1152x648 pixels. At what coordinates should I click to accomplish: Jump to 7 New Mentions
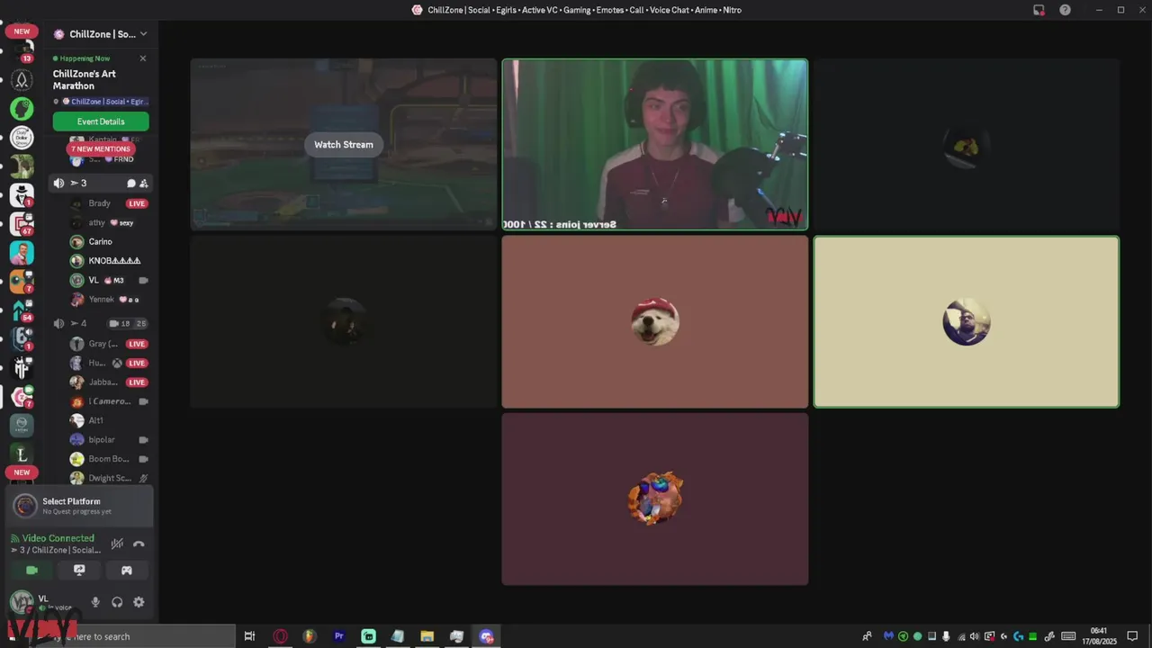pyautogui.click(x=101, y=149)
